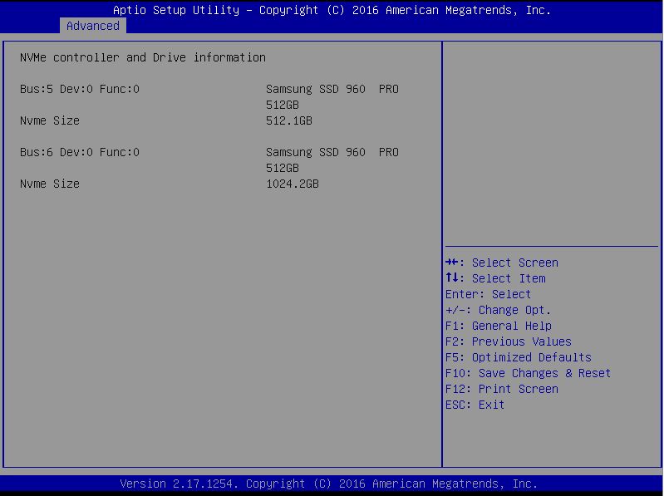Select the 'Bus:6 Dev:0 Func:0' entry
Screen dimensions: 664x496
point(80,152)
